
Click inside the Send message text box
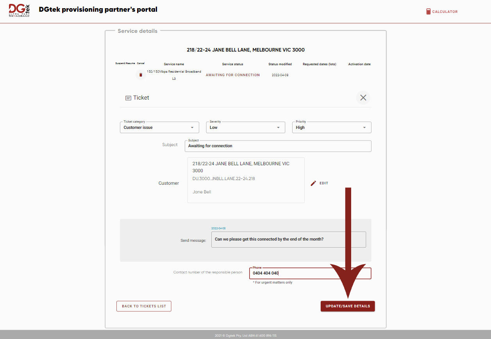click(288, 239)
